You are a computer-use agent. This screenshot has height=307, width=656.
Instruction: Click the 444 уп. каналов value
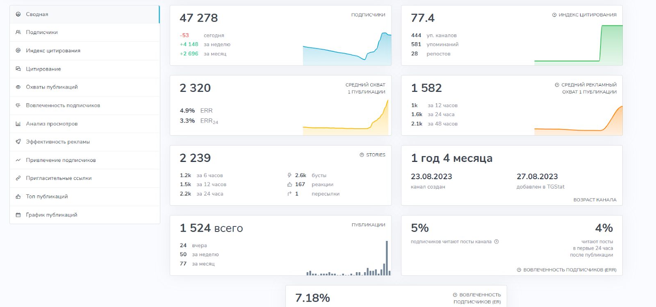pyautogui.click(x=416, y=35)
